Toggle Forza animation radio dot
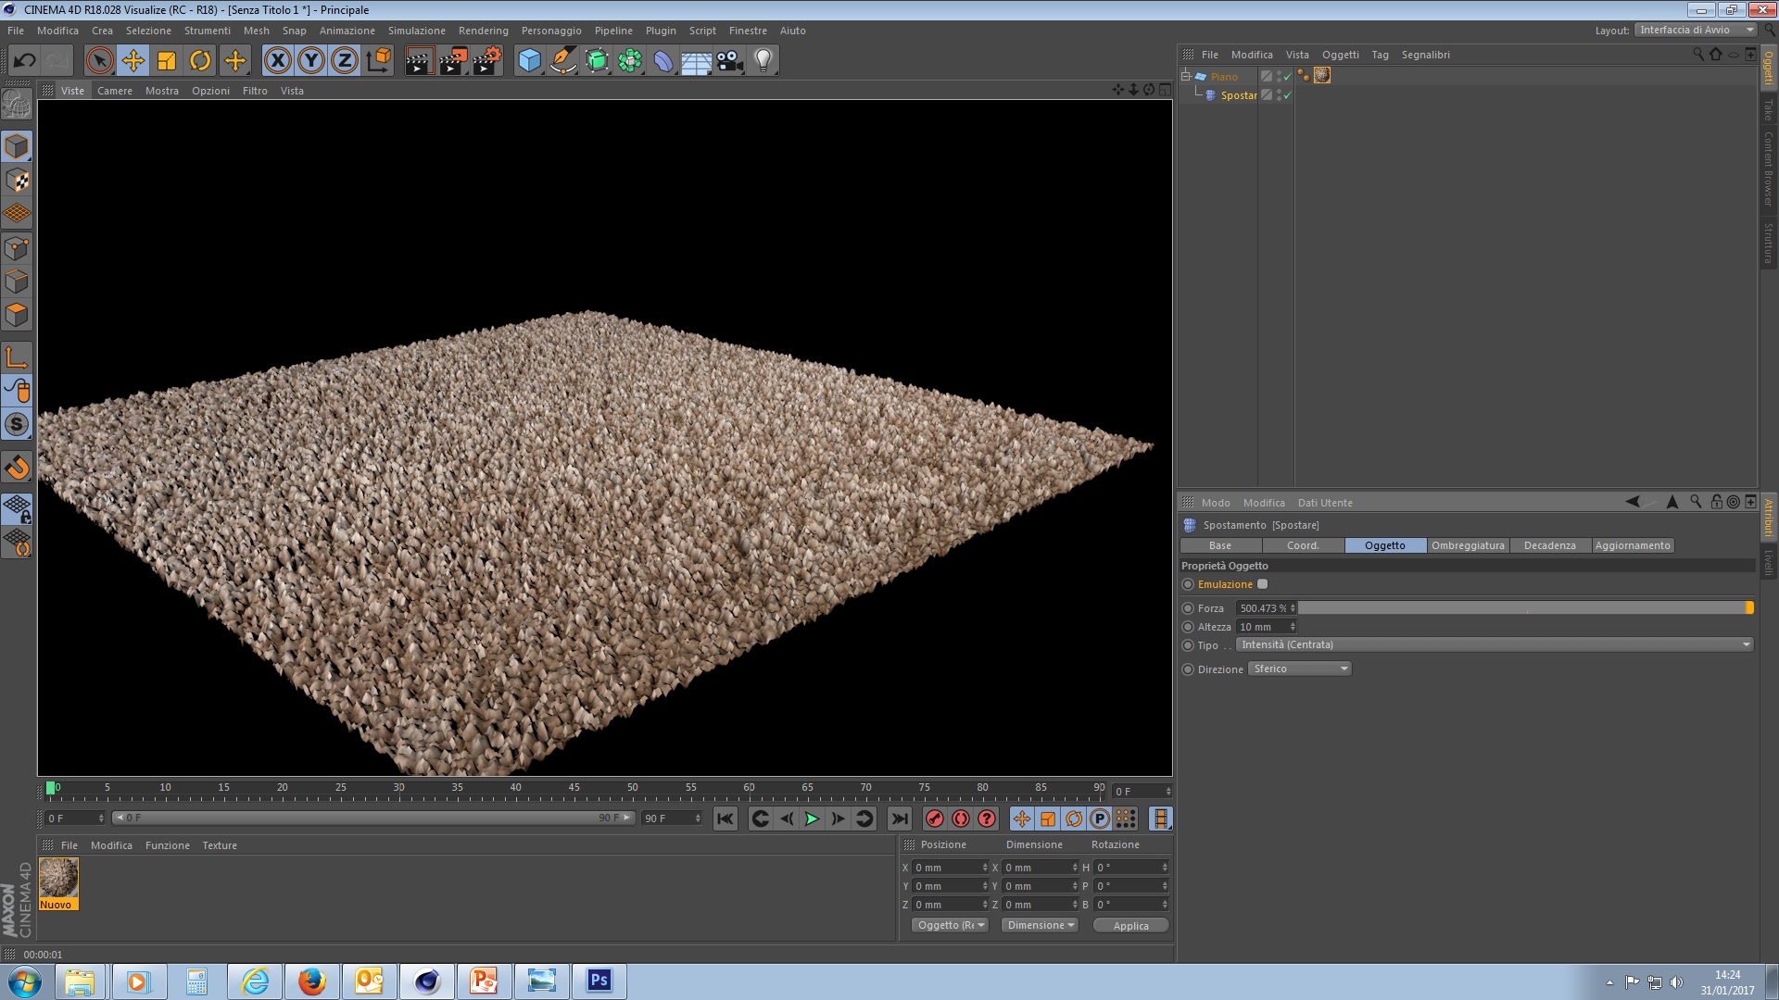Screen dimensions: 1779x1000 click(1188, 608)
